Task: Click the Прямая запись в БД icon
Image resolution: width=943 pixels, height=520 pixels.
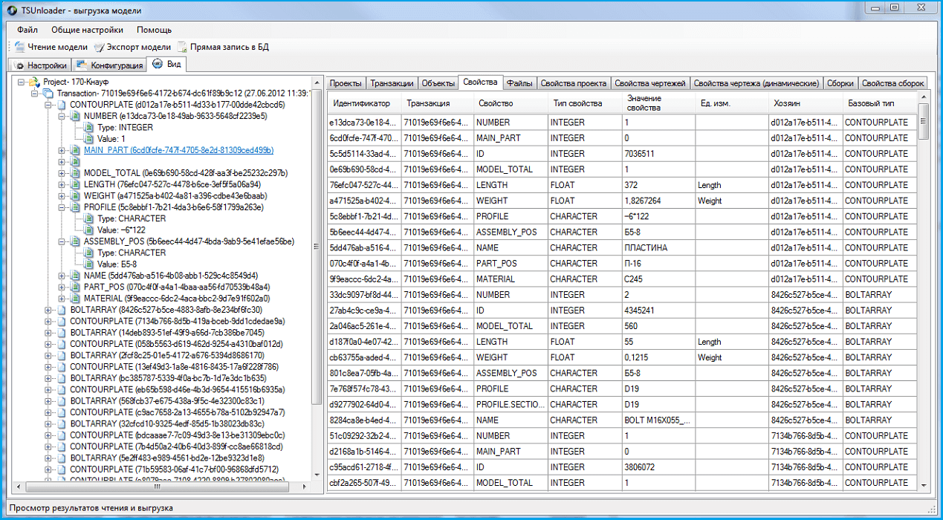Action: pos(182,47)
